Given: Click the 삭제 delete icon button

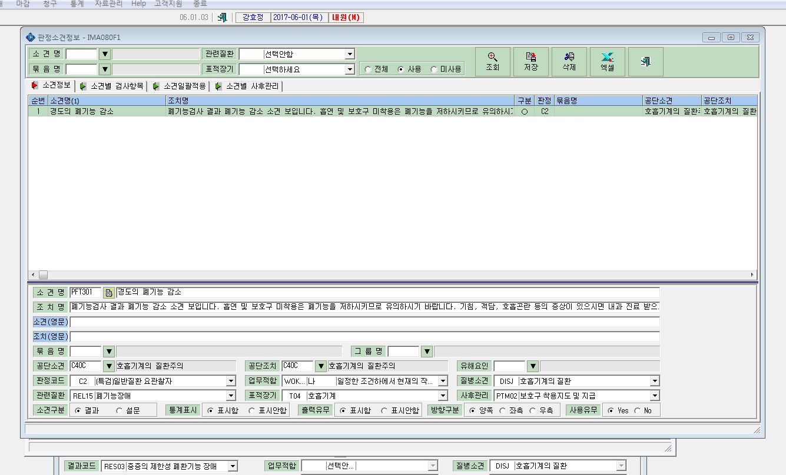Looking at the screenshot, I should pyautogui.click(x=569, y=62).
